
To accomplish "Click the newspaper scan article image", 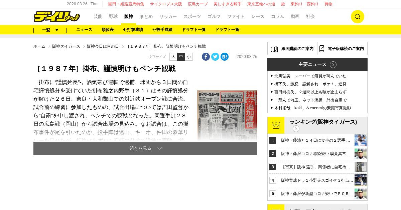I will pos(227,115).
